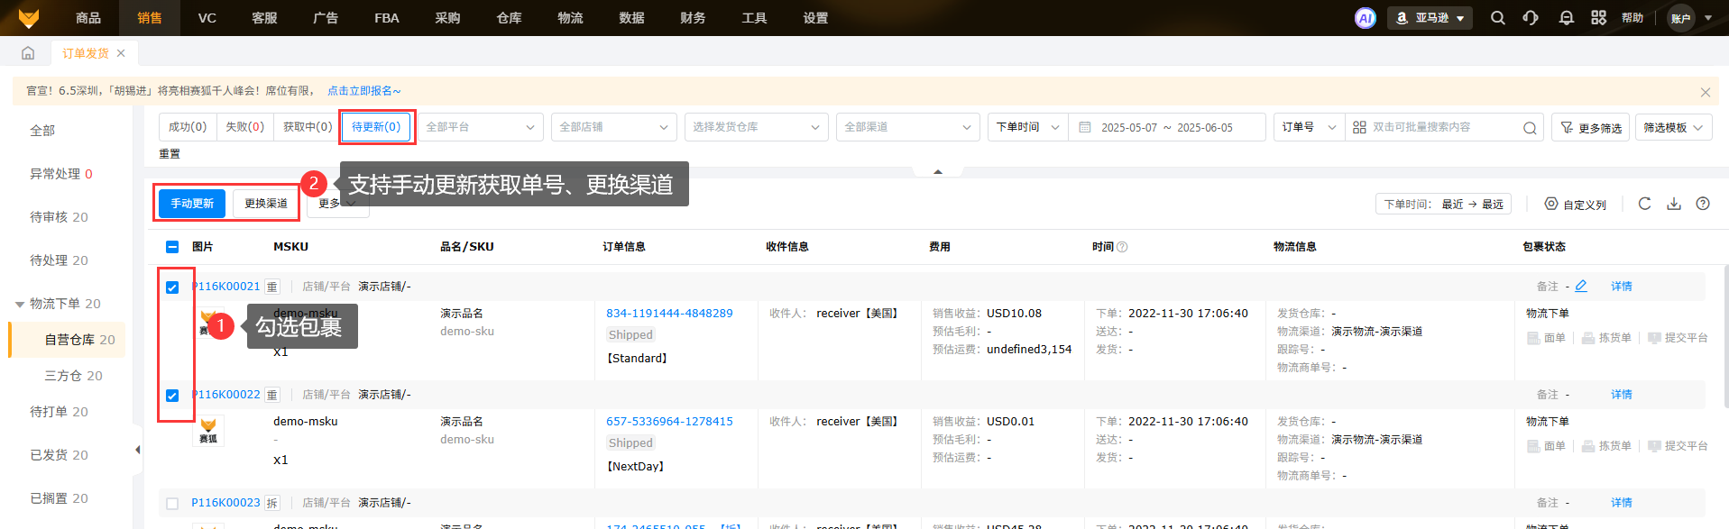1729x529 pixels.
Task: Click the refresh list icon
Action: [x=1644, y=204]
